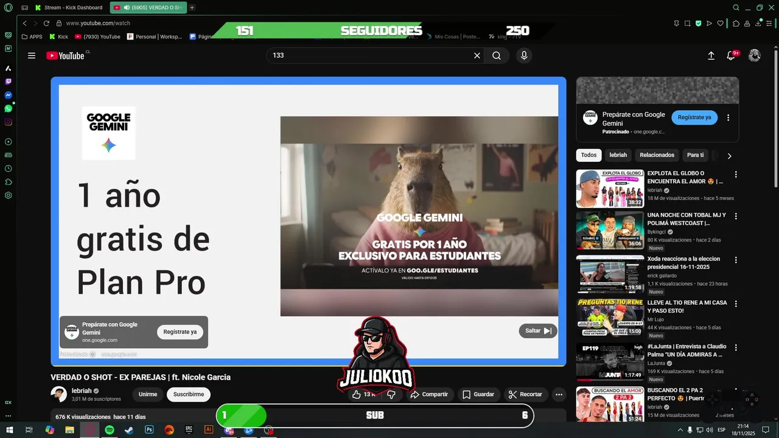
Task: Open the YouTube account avatar menu
Action: coord(755,55)
